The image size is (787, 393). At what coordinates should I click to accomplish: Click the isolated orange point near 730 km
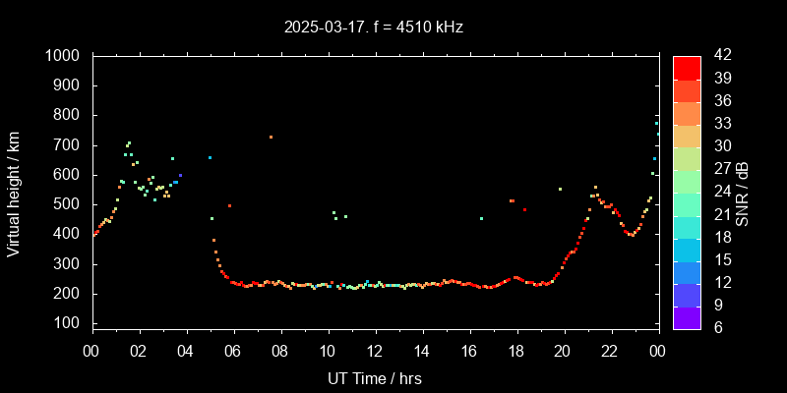[271, 137]
